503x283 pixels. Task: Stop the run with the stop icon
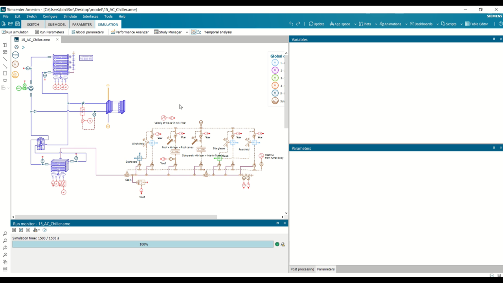[28, 230]
